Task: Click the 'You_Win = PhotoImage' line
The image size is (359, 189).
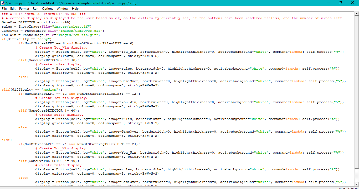Action: click(51, 35)
